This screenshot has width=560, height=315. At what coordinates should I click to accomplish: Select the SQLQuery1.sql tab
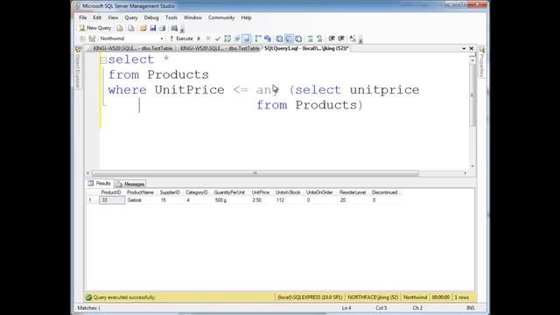[306, 48]
